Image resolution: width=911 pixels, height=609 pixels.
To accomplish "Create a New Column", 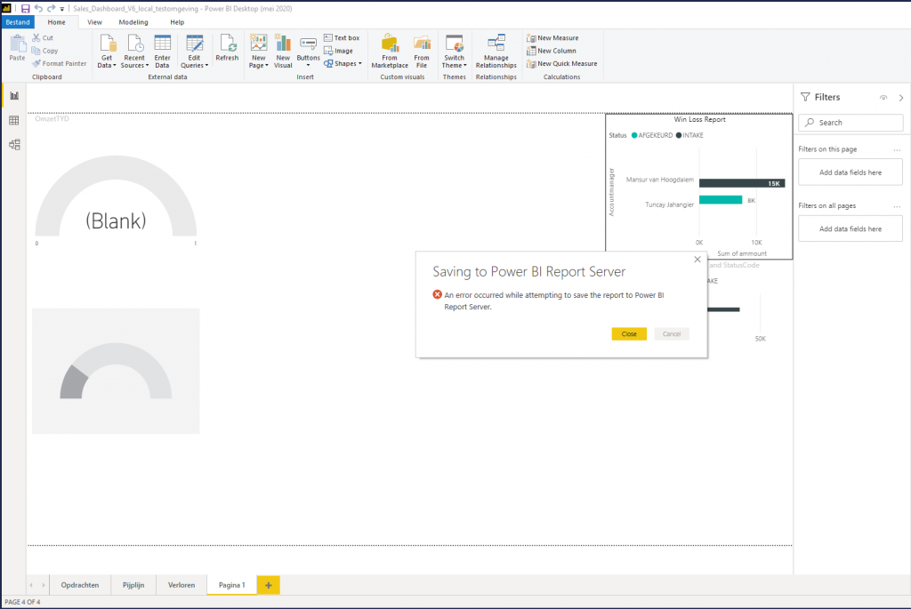I will coord(552,51).
